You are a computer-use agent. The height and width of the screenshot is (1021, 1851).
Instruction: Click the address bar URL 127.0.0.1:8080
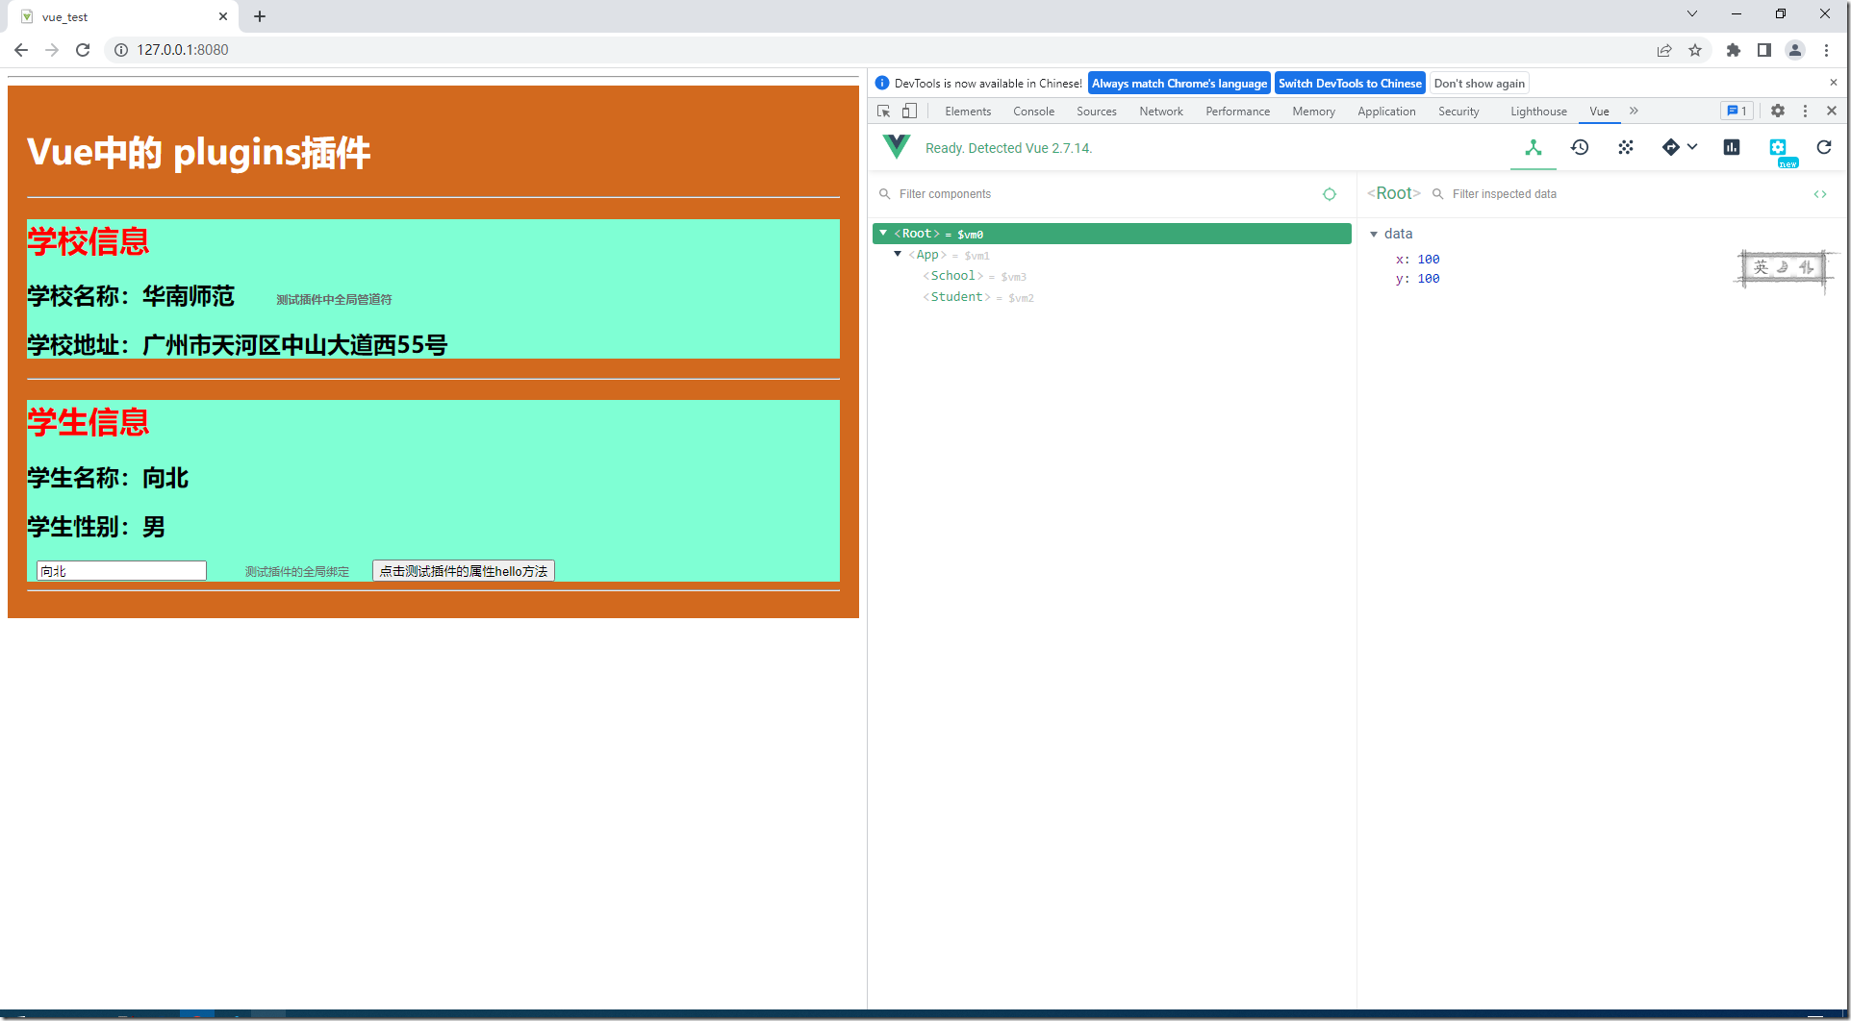[x=183, y=50]
